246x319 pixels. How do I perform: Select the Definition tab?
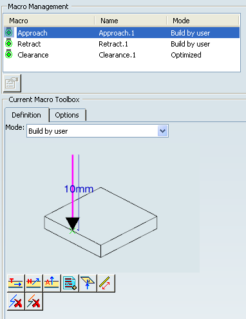(26, 115)
